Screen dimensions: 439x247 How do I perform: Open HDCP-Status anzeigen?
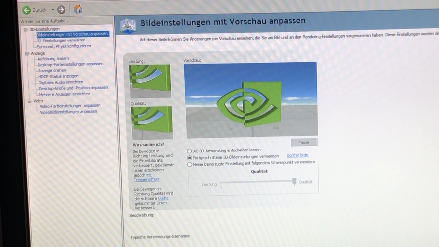tap(58, 76)
